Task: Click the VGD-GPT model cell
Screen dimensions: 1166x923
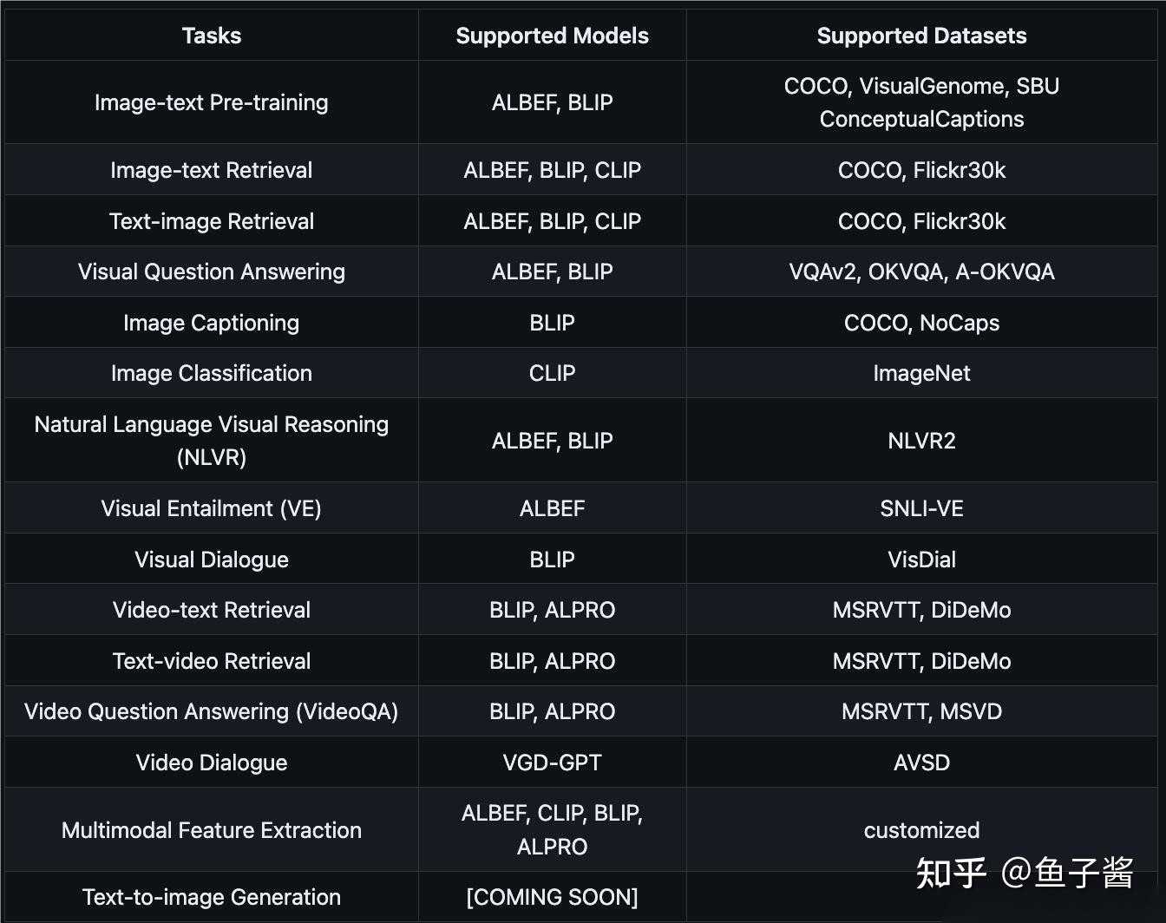Action: [x=552, y=763]
